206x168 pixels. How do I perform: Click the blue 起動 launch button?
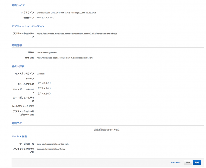point(197,162)
